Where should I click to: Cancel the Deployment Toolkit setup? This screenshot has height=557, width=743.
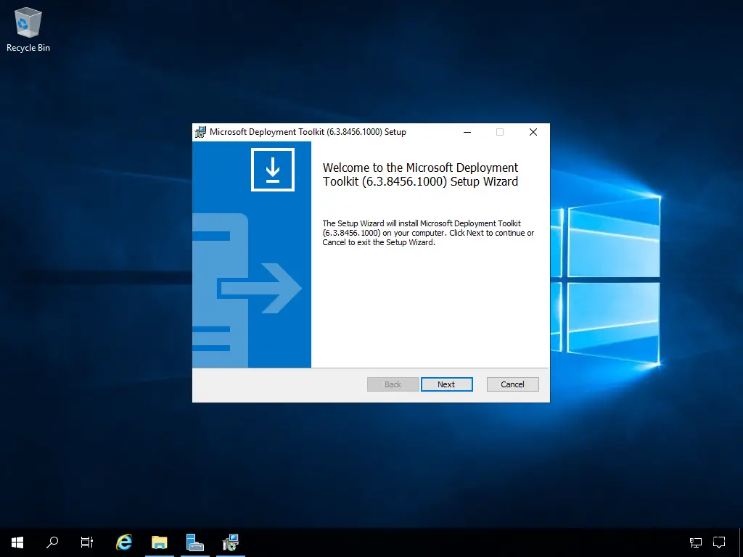pos(513,384)
